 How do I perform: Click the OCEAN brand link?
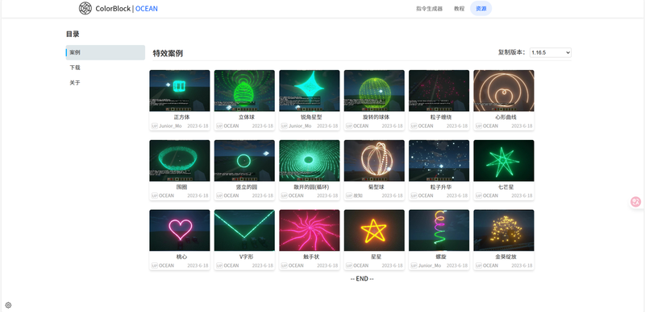[147, 9]
